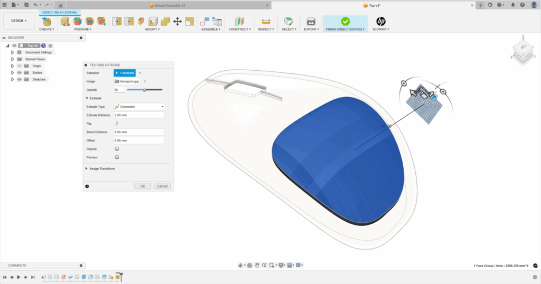Open the Extrude Type Symmetric dropdown
This screenshot has height=284, width=541.
pyautogui.click(x=139, y=107)
